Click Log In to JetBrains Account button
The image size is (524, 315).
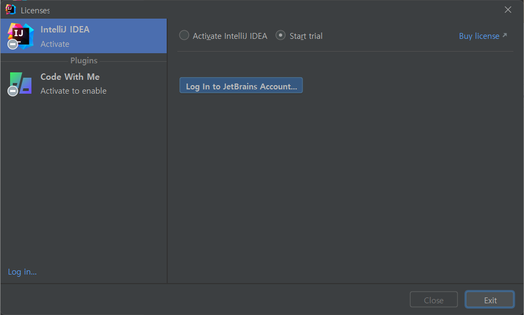pos(241,86)
